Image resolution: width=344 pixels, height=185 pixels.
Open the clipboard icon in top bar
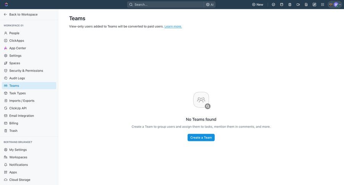[x=290, y=4]
